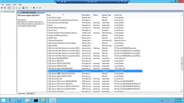Toggle the Show/Hide Action Pane icon
The image size is (184, 103).
[27, 8]
